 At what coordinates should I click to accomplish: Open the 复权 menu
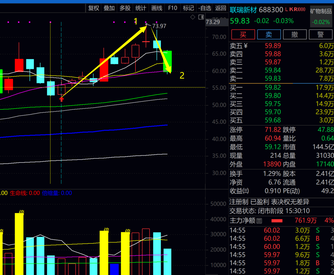(x=93, y=8)
